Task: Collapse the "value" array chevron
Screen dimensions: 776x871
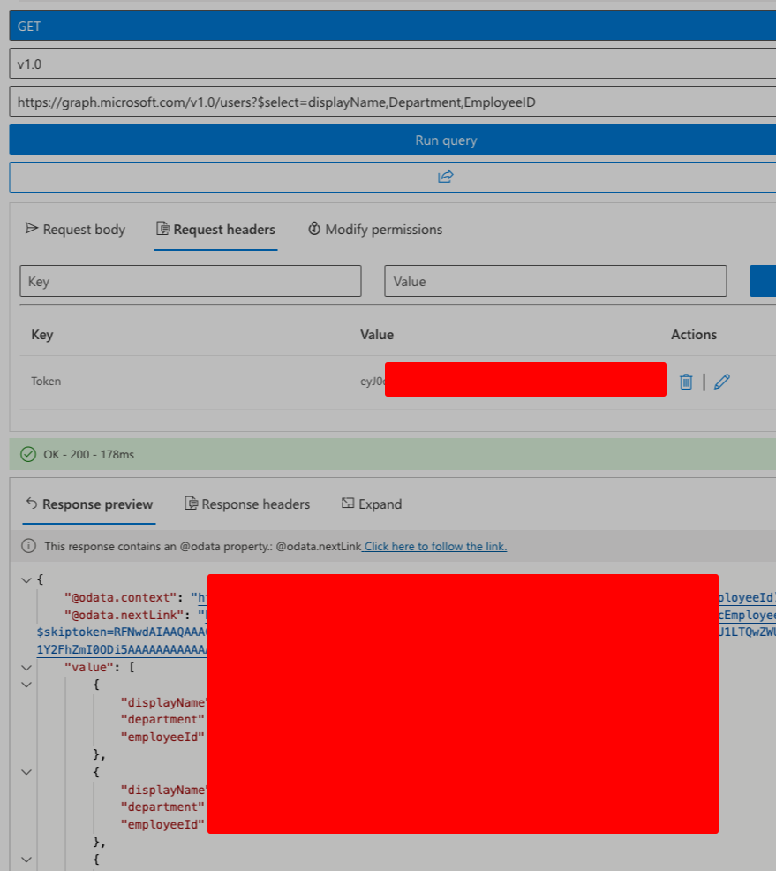Action: (x=26, y=668)
